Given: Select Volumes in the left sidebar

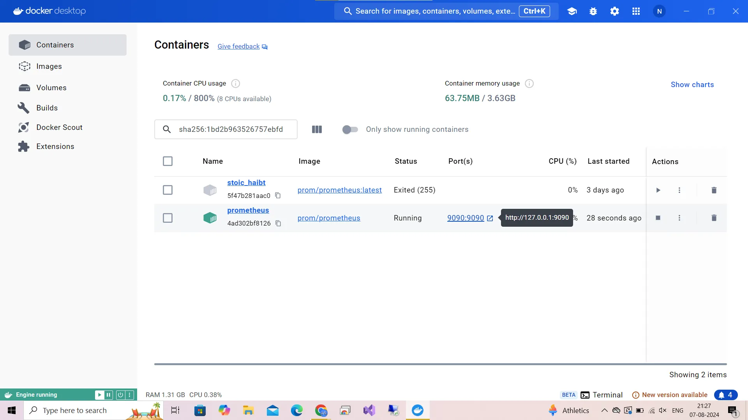Looking at the screenshot, I should point(52,87).
